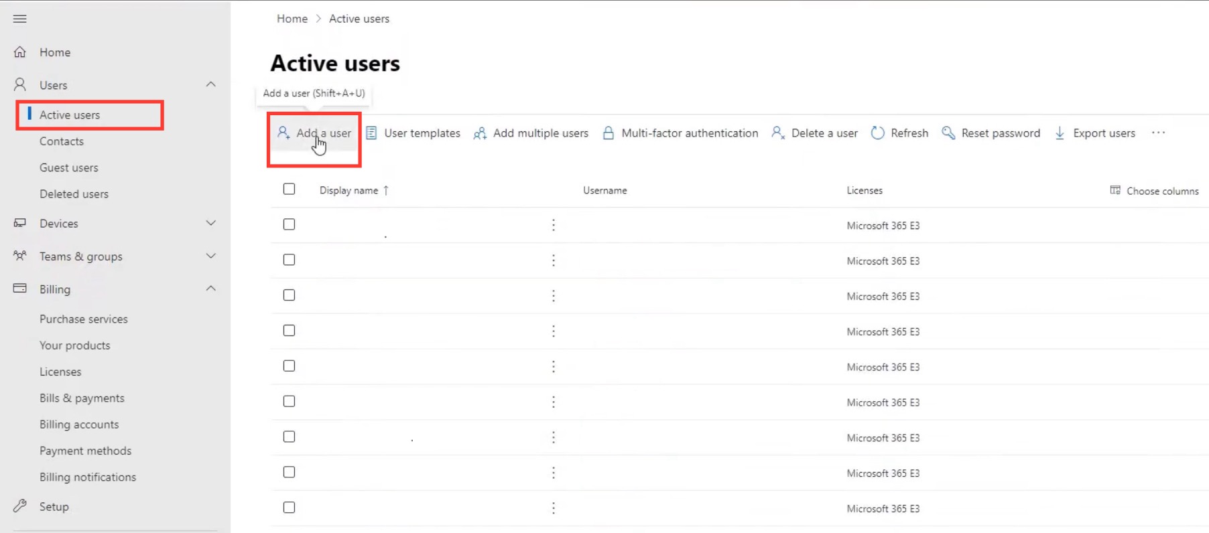This screenshot has width=1209, height=533.
Task: Tick the checkbox in the eighth user row
Action: [x=289, y=473]
